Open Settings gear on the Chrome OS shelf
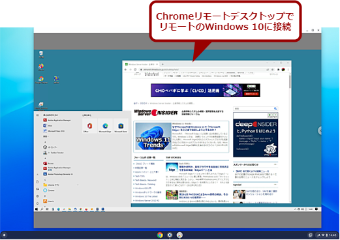This screenshot has width=340, height=240. [x=170, y=235]
